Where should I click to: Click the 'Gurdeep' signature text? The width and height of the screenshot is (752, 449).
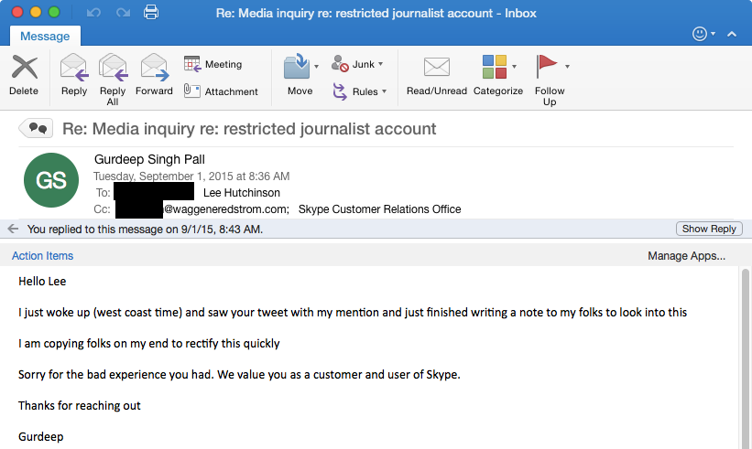tap(41, 436)
